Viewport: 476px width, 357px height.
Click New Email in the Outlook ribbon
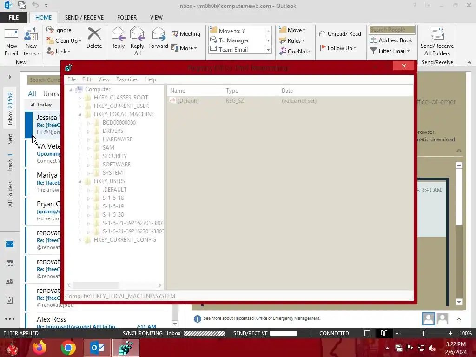[x=12, y=41]
